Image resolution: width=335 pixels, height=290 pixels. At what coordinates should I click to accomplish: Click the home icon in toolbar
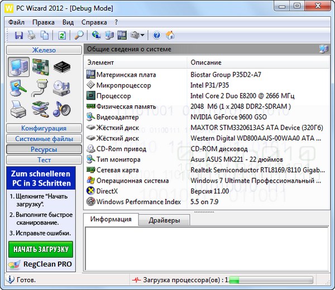tap(170, 35)
